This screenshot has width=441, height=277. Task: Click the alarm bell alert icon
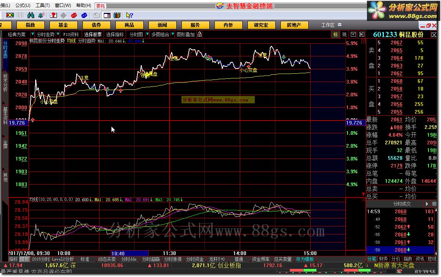[41, 15]
